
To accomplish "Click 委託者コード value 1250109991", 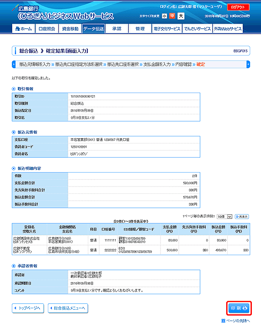I will (79, 147).
